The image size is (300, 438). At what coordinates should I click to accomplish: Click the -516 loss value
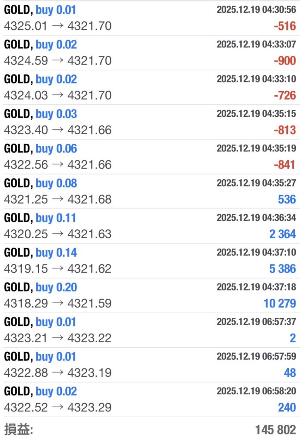(x=285, y=26)
